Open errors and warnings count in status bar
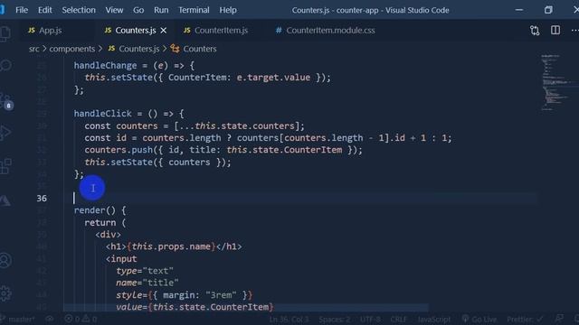 81,319
